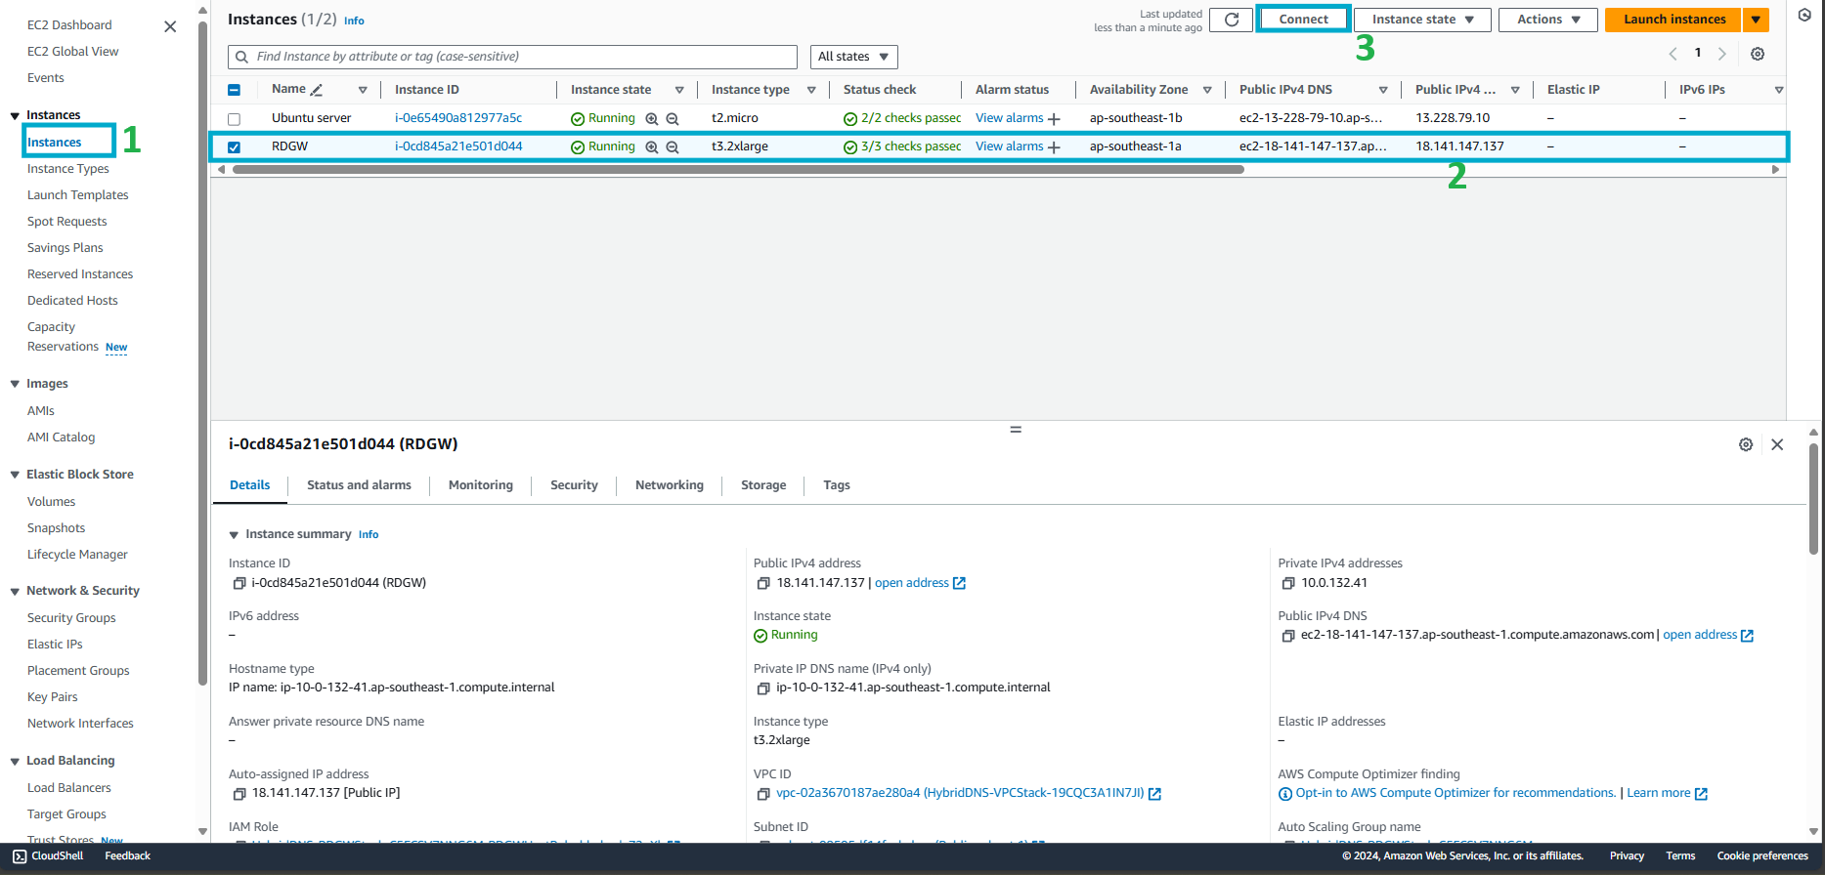Collapse the Instances section in sidebar

point(15,116)
